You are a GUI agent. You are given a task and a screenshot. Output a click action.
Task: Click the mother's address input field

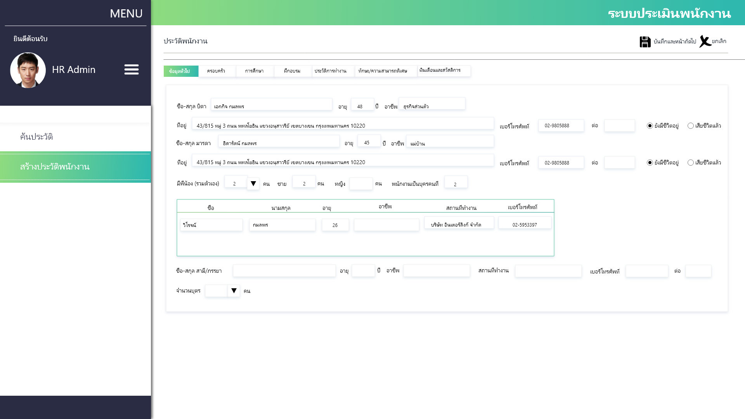[343, 160]
